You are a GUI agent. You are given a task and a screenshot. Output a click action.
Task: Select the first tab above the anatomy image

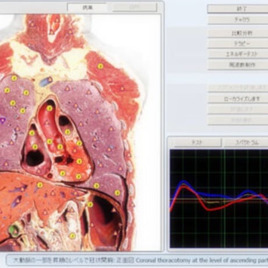coord(87,8)
